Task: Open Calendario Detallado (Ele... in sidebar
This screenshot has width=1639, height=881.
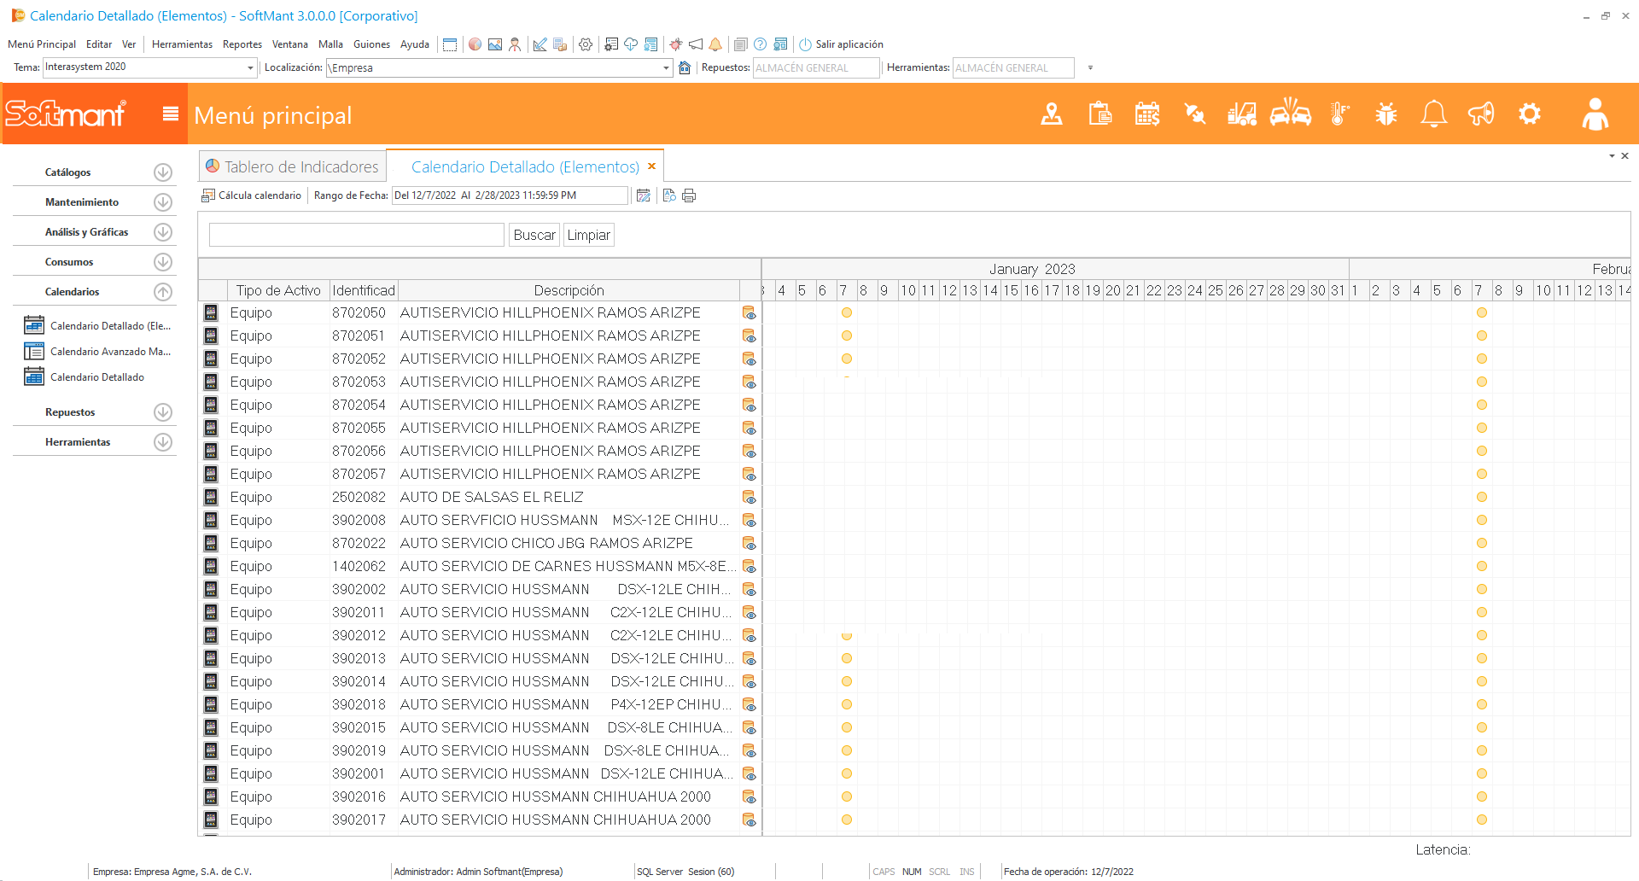Action: pos(98,325)
